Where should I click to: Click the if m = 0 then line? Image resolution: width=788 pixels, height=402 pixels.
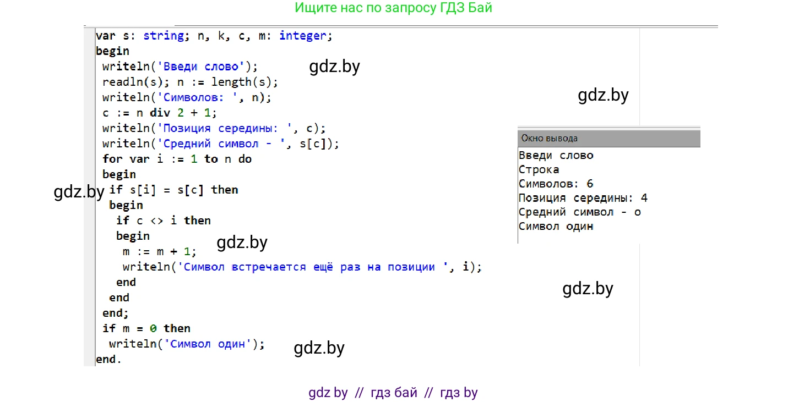click(x=146, y=328)
